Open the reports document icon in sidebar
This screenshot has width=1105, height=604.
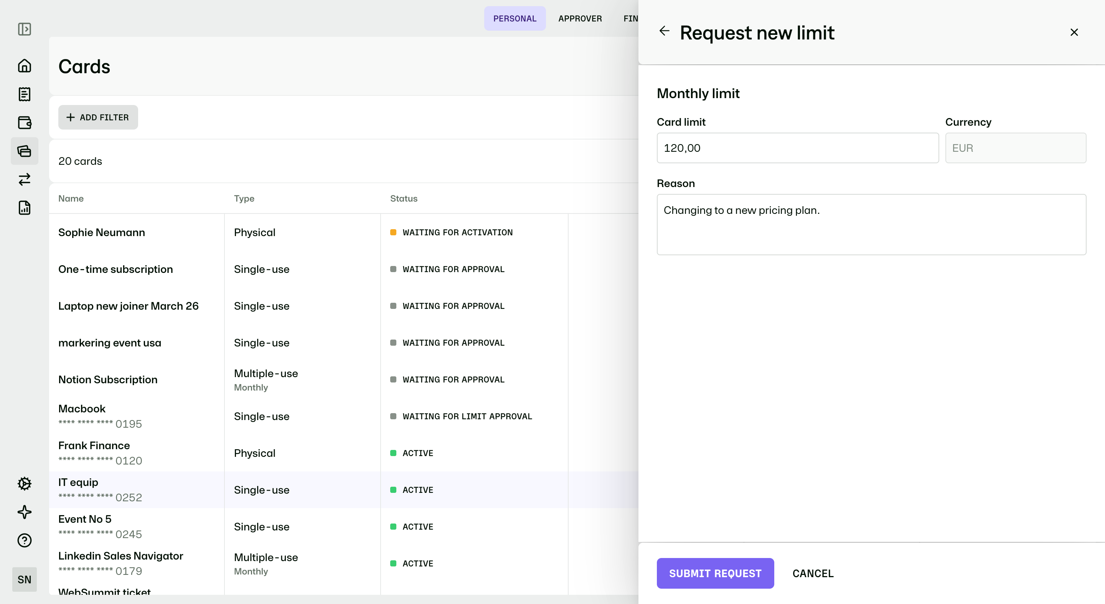(25, 208)
